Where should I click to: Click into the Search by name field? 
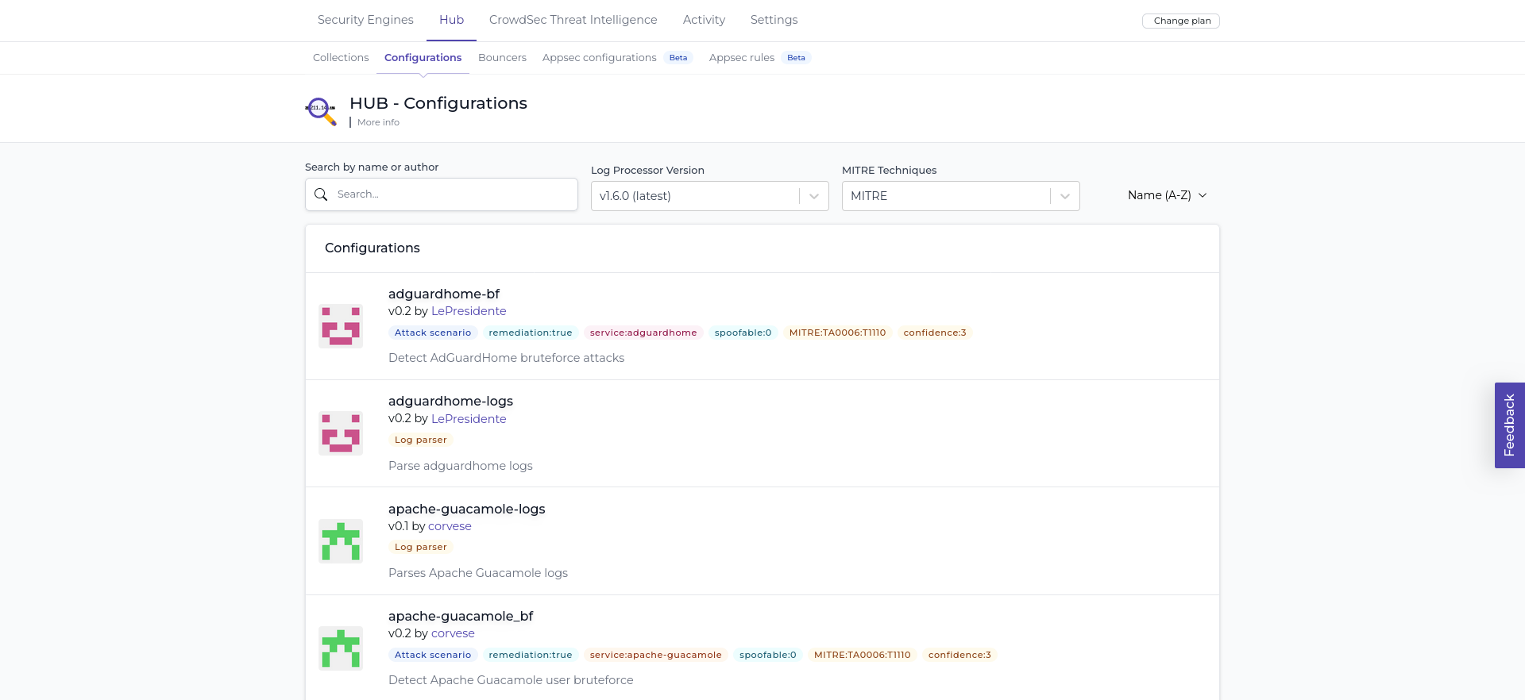(453, 194)
